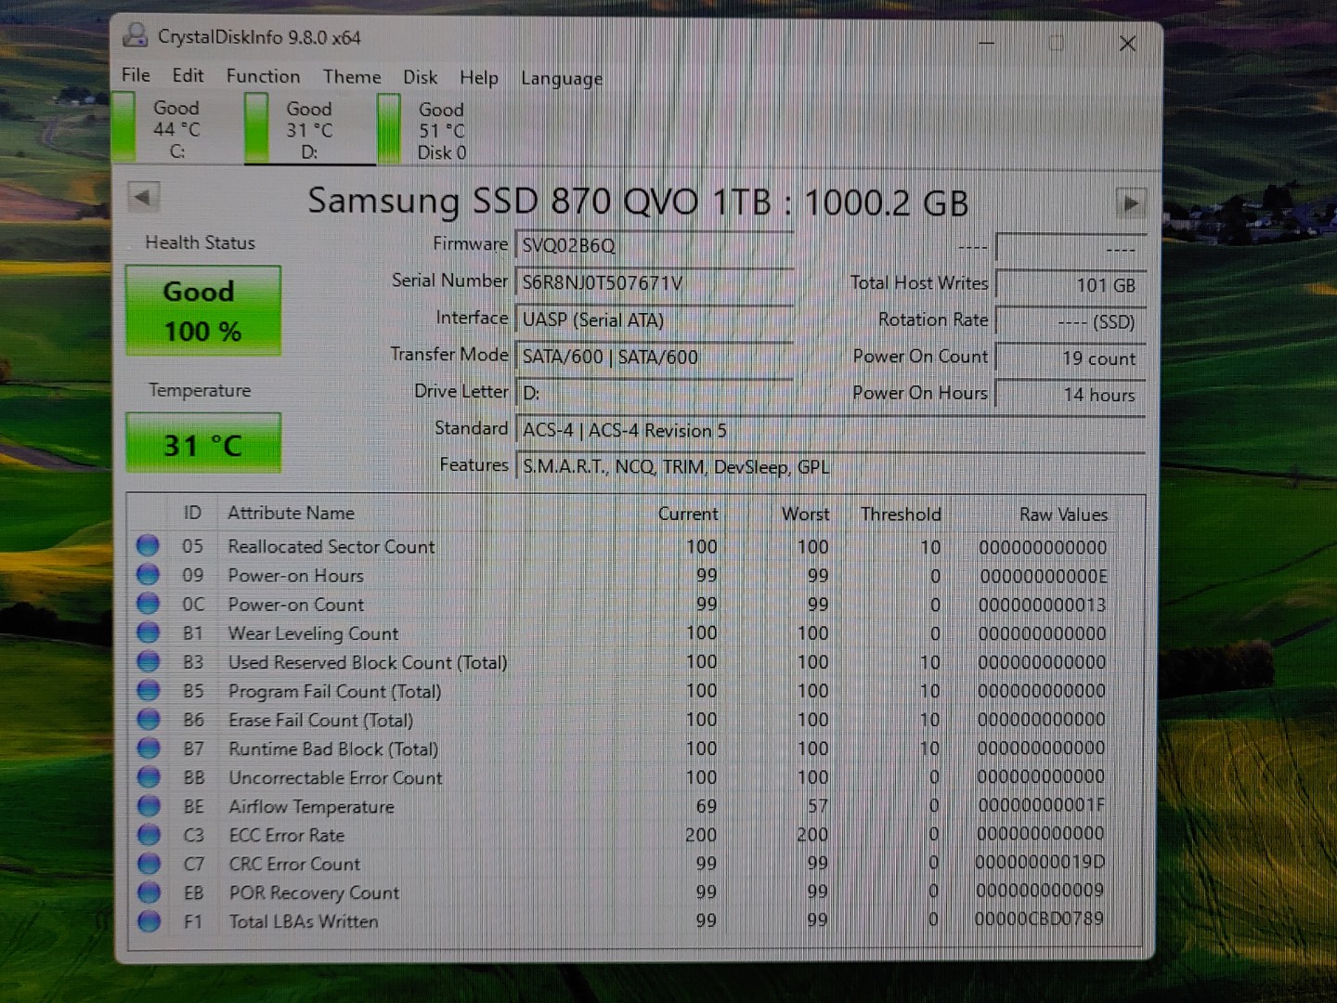Open the File menu
The width and height of the screenshot is (1337, 1003).
pyautogui.click(x=136, y=75)
